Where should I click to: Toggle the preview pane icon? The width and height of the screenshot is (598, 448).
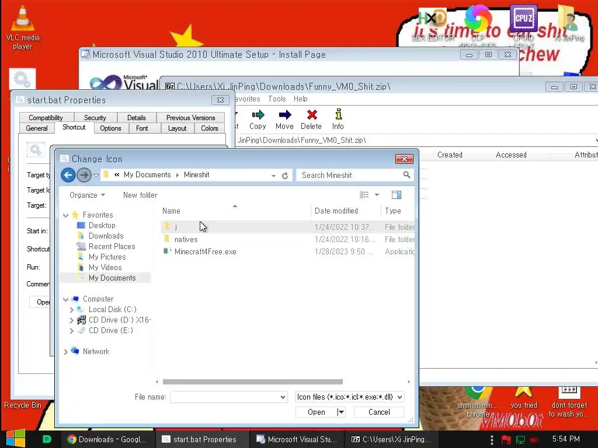click(x=397, y=195)
